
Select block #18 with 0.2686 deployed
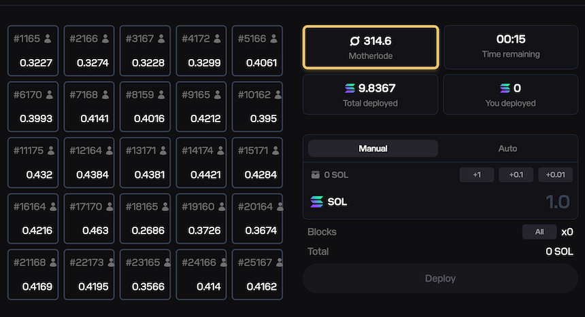pos(145,219)
